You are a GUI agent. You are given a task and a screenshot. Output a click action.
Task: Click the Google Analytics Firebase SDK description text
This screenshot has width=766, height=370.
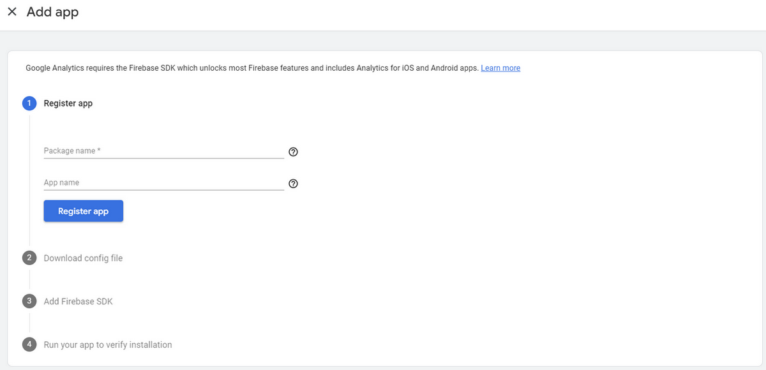(x=252, y=68)
